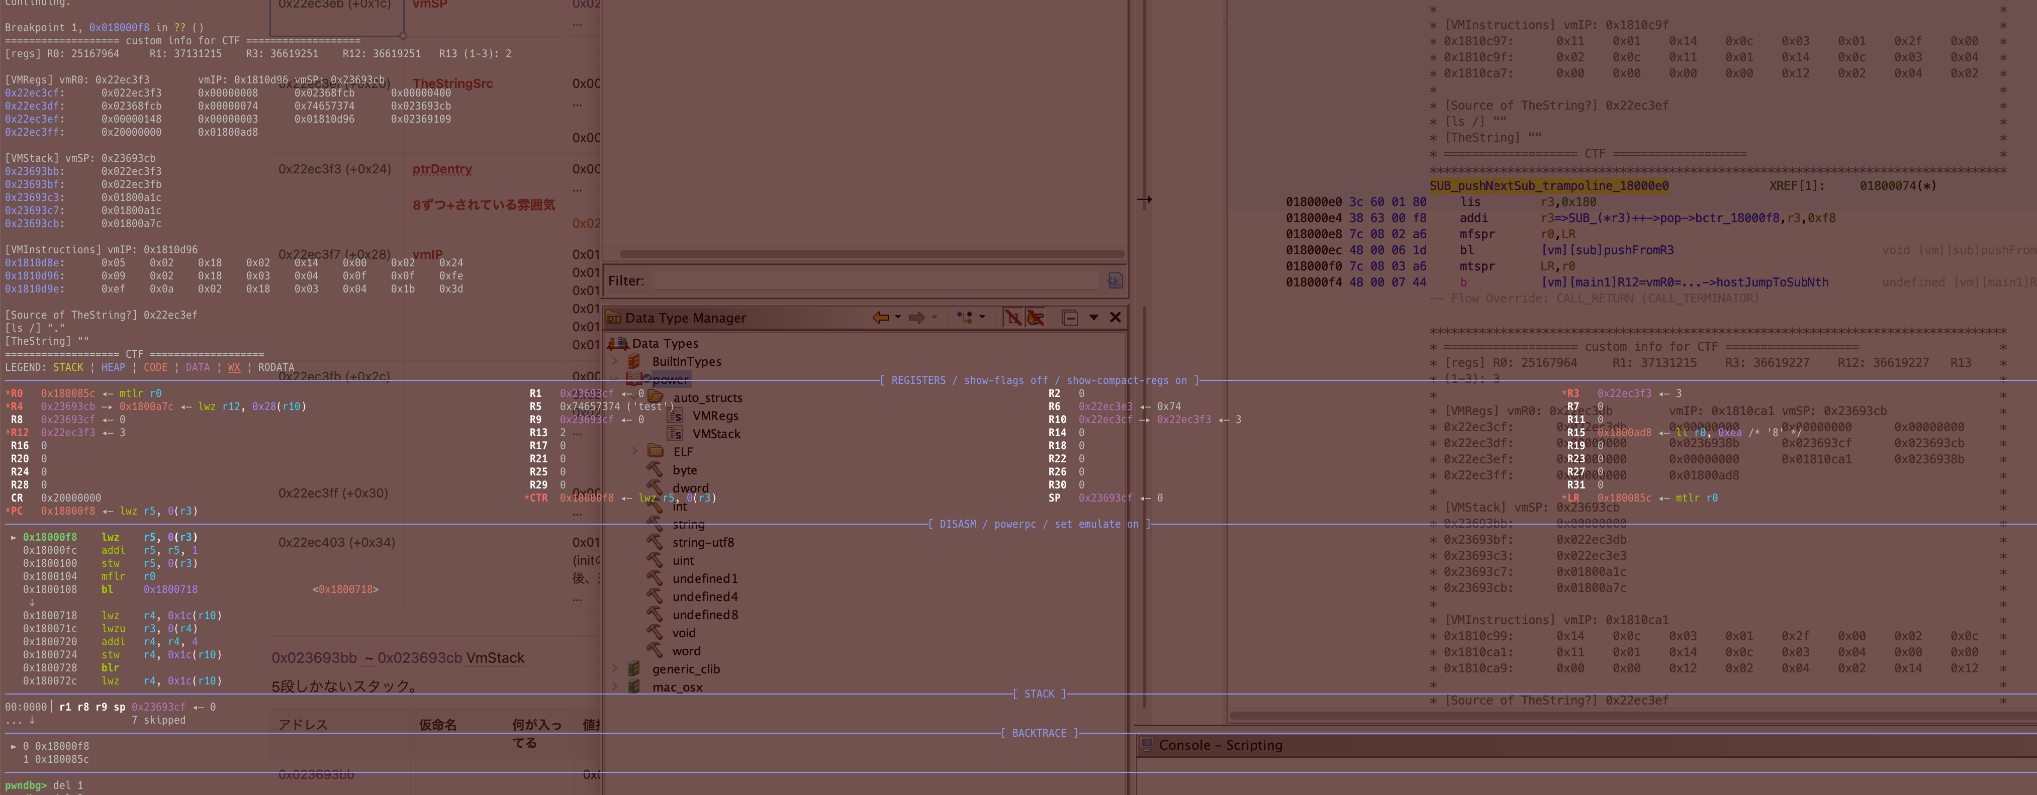This screenshot has width=2037, height=795.
Task: Click the hammer icon next to undefined1
Action: coord(655,578)
